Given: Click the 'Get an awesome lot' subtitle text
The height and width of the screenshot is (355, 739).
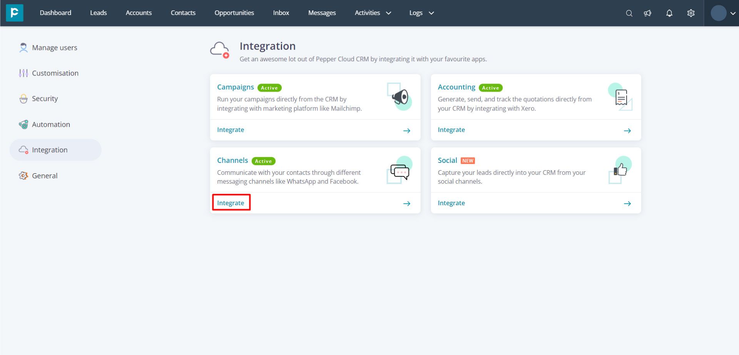Looking at the screenshot, I should tap(363, 59).
